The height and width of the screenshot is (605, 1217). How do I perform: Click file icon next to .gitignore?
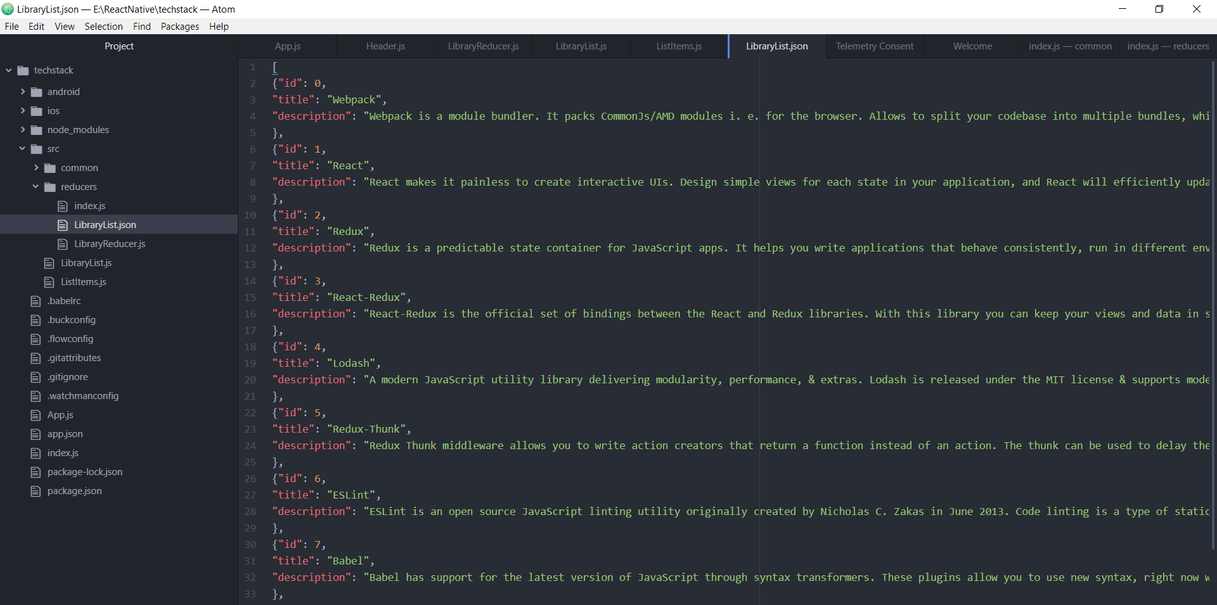click(x=36, y=377)
